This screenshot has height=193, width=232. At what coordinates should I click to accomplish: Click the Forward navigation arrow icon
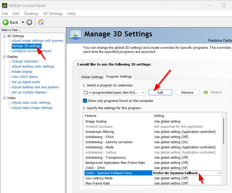click(29, 22)
